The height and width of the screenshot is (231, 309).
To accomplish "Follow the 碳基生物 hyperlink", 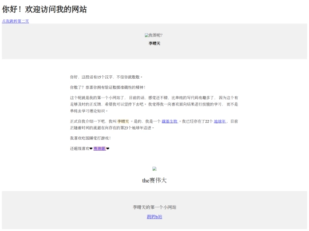I will click(x=170, y=121).
